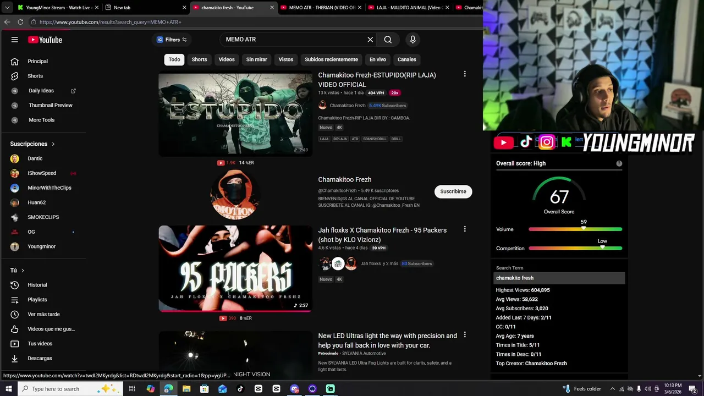
Task: Select the chamakito fresh search term row
Action: pyautogui.click(x=559, y=278)
